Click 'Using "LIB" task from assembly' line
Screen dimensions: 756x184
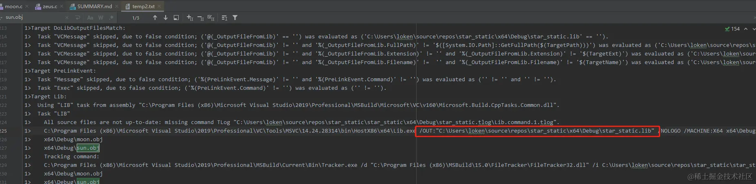click(298, 105)
